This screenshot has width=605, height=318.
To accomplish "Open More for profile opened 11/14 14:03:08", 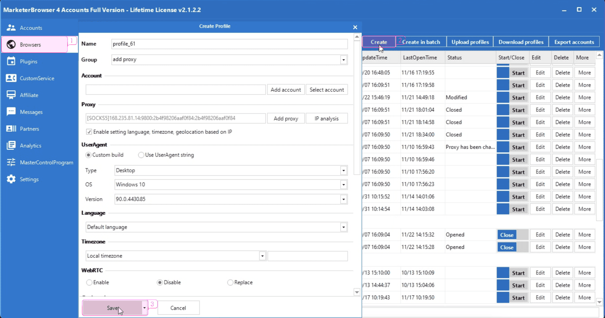I will pyautogui.click(x=584, y=209).
